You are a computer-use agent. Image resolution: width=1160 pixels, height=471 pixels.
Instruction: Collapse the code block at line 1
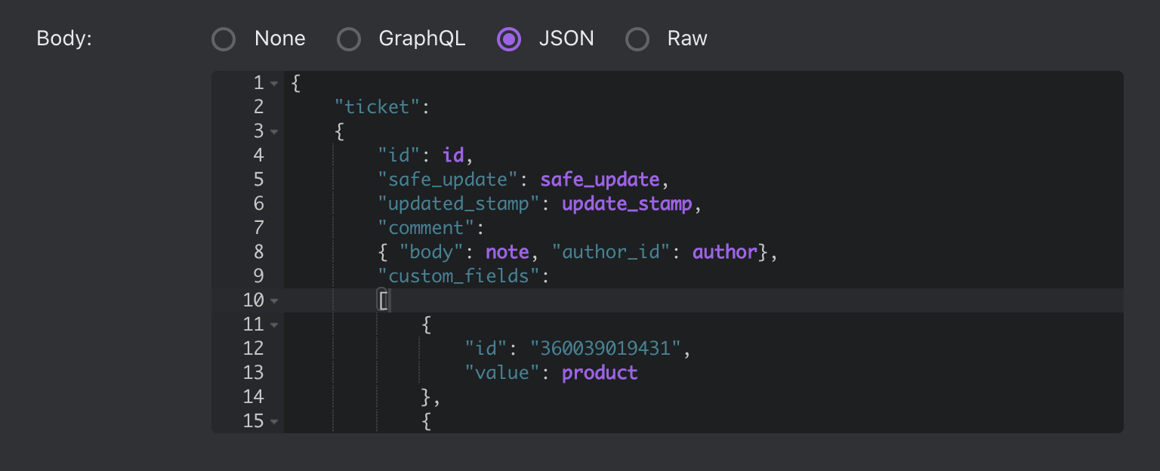point(274,83)
